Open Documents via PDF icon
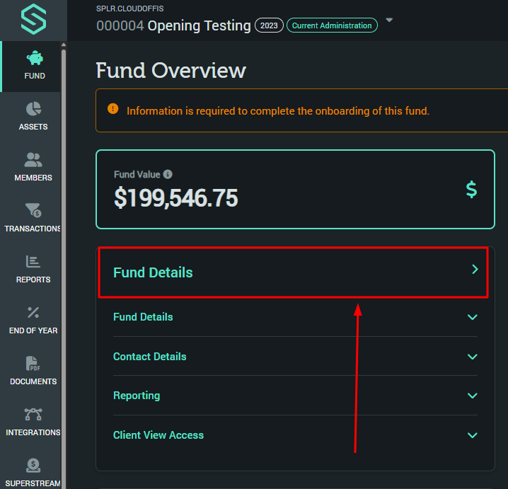Image resolution: width=508 pixels, height=489 pixels. point(33,363)
